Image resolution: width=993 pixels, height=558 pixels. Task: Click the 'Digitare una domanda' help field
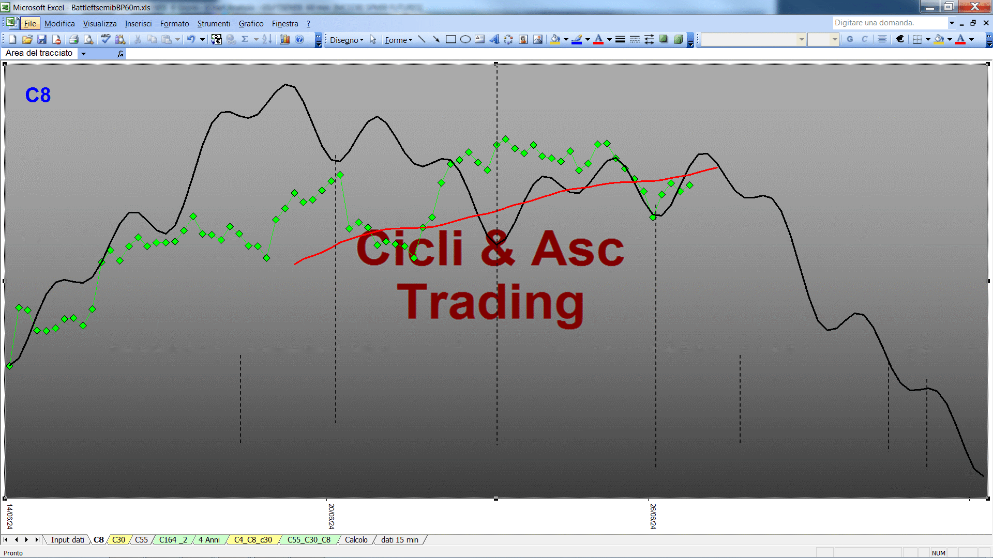[890, 23]
